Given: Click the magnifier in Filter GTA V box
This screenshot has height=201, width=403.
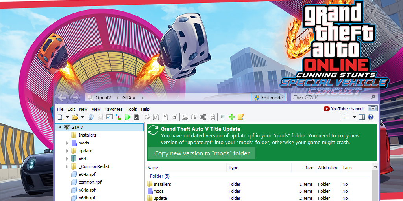Looking at the screenshot, I should coord(373,97).
